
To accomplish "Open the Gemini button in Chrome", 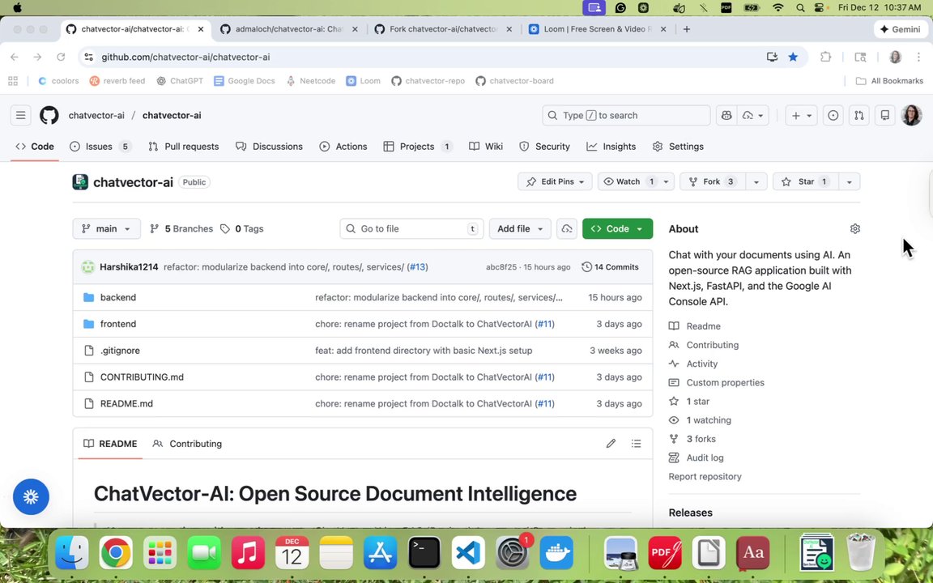I will (x=901, y=29).
